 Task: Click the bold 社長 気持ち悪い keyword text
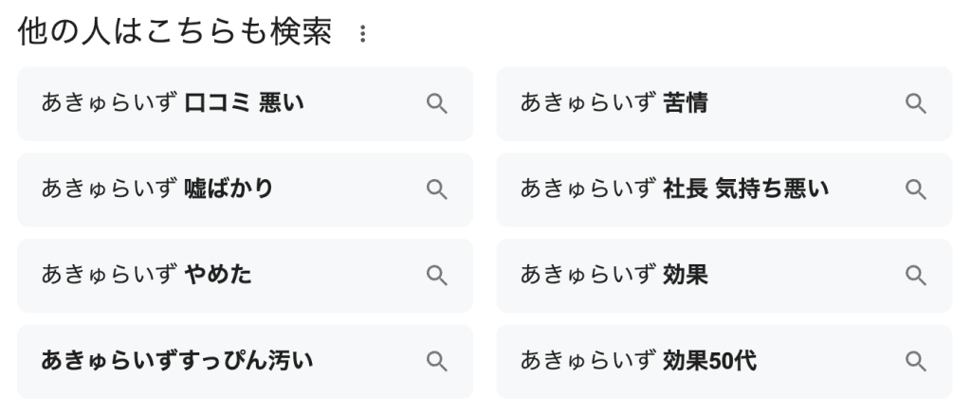[745, 189]
